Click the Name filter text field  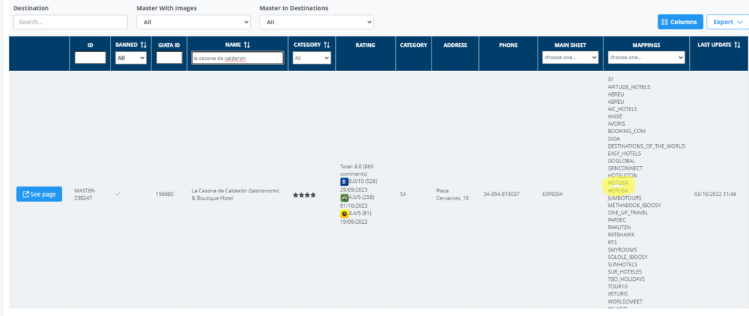click(237, 58)
